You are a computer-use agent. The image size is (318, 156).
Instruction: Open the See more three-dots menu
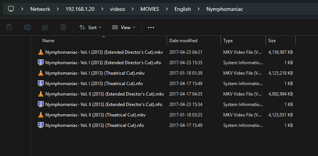tap(151, 27)
